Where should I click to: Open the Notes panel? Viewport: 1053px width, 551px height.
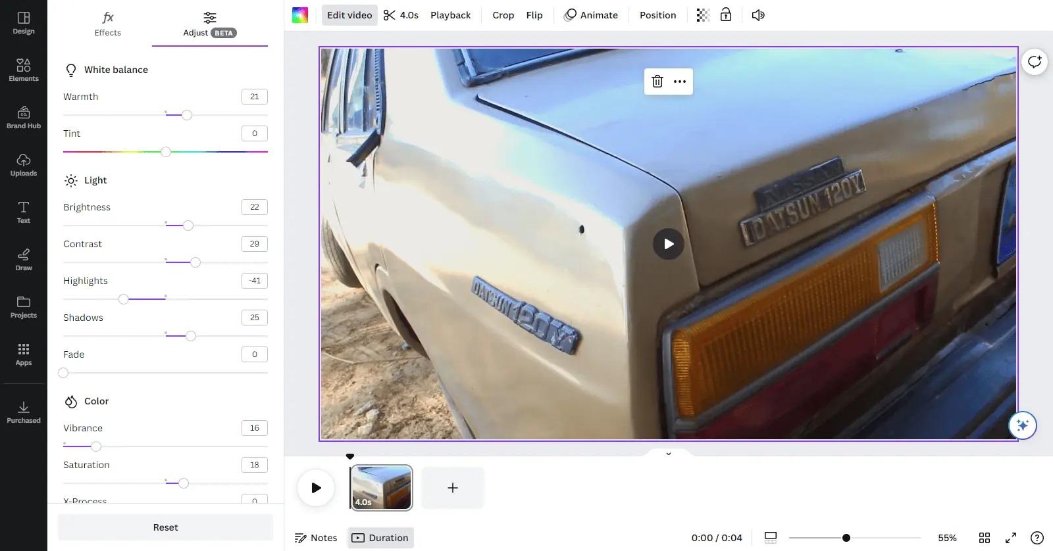point(316,538)
